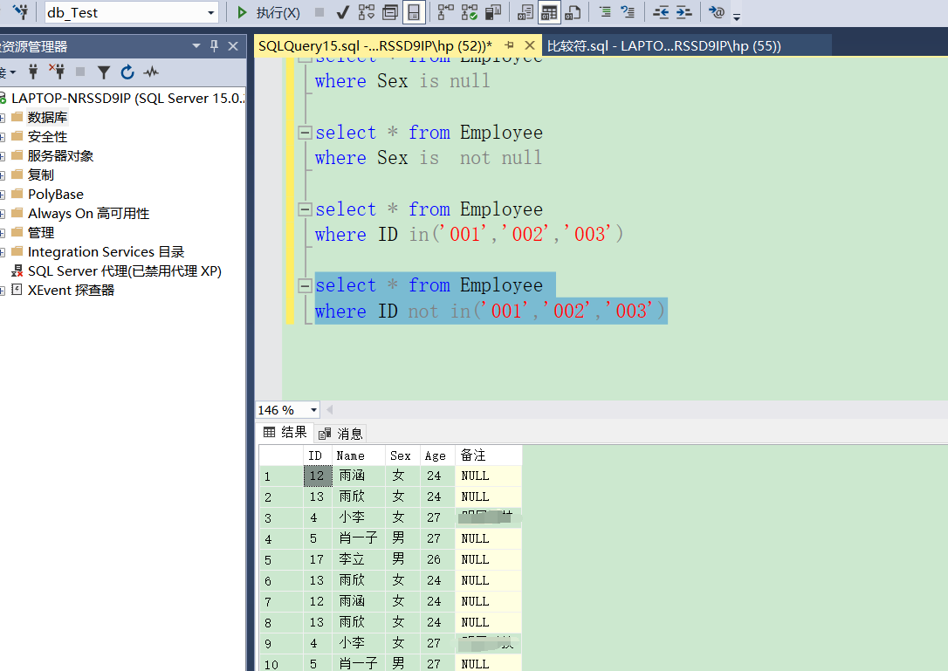Click Specify Values for Template Parameters icon
The height and width of the screenshot is (671, 948).
pos(717,12)
